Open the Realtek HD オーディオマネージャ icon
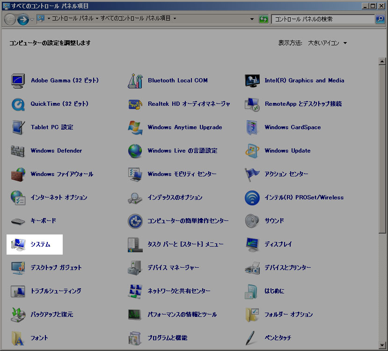 tap(135, 104)
